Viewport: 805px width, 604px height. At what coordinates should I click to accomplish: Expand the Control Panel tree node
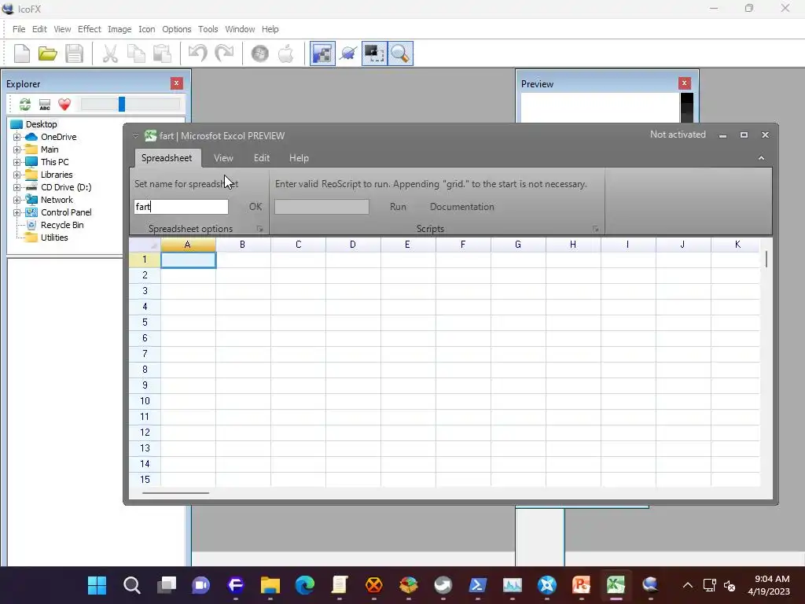(17, 212)
